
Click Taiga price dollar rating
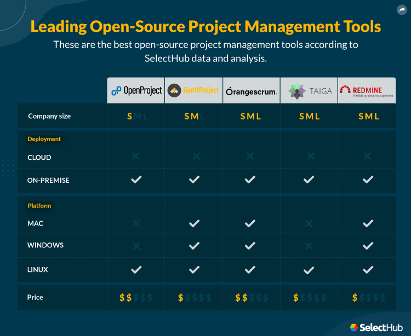(x=310, y=298)
